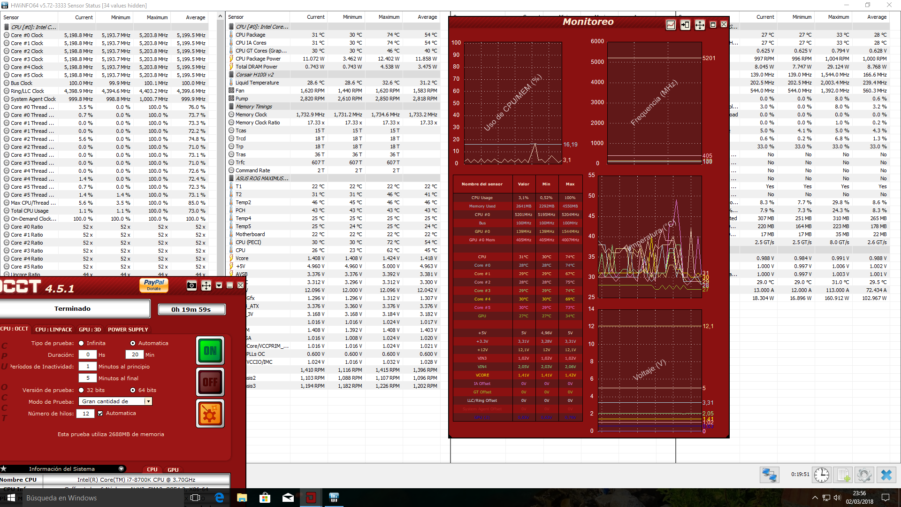The width and height of the screenshot is (901, 507).
Task: Click the duration Min input field
Action: pos(135,355)
